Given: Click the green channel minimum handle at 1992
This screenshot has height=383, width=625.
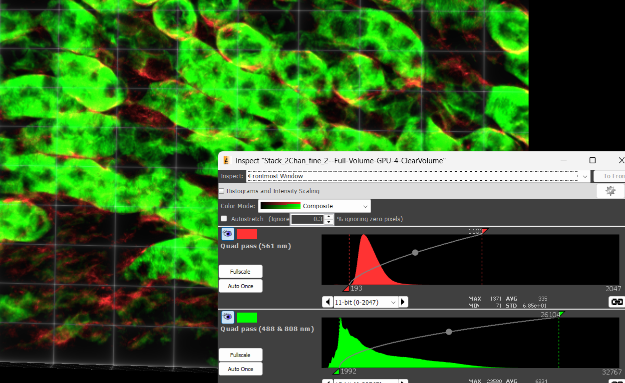Looking at the screenshot, I should coord(336,372).
